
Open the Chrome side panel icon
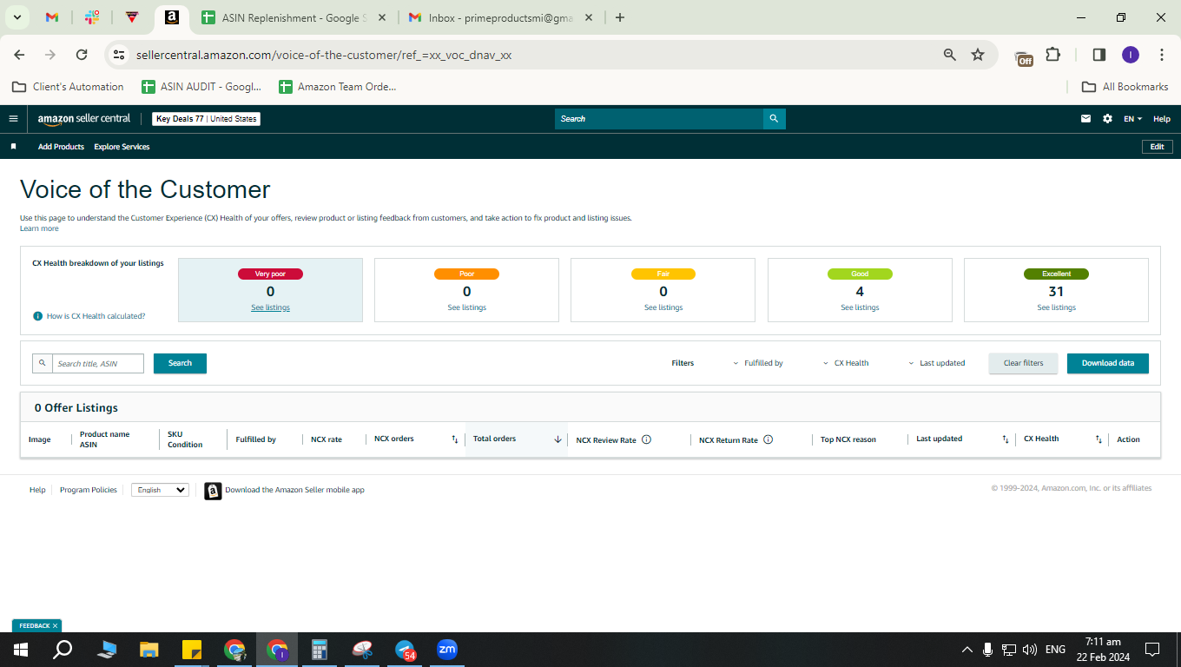click(x=1099, y=55)
